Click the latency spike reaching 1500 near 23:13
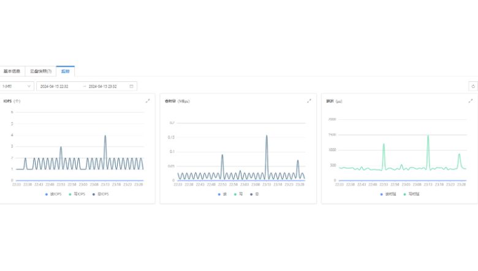The image size is (478, 271). tap(428, 136)
